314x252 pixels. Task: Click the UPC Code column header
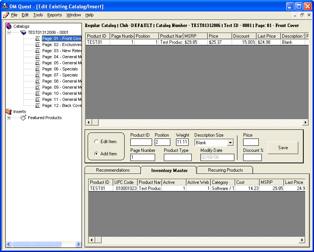[x=125, y=182]
